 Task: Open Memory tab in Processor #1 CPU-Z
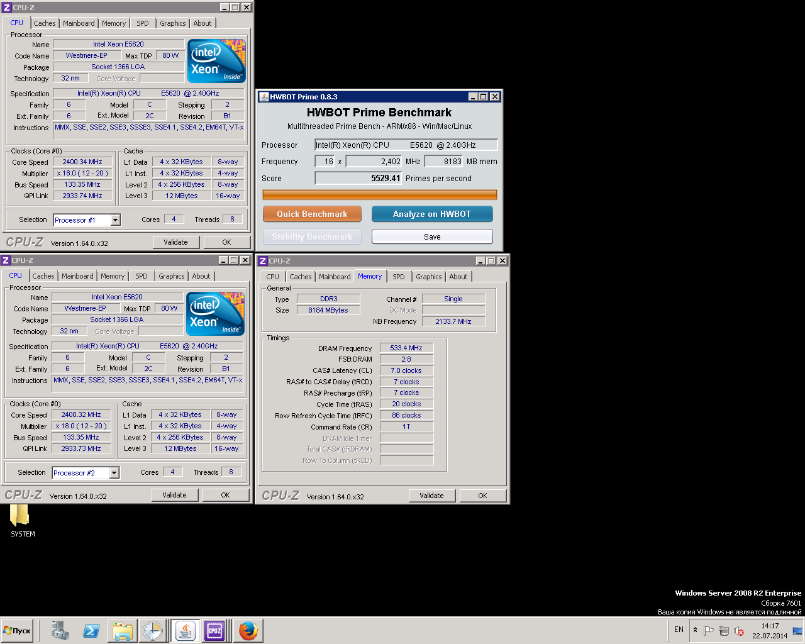(114, 23)
